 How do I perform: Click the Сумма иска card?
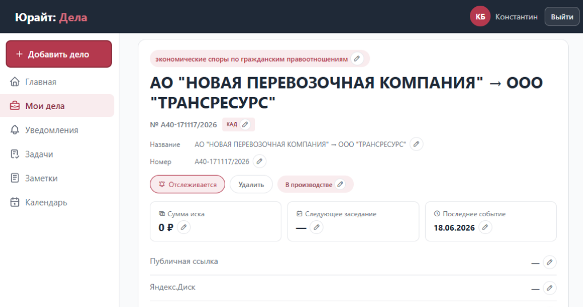pyautogui.click(x=215, y=221)
